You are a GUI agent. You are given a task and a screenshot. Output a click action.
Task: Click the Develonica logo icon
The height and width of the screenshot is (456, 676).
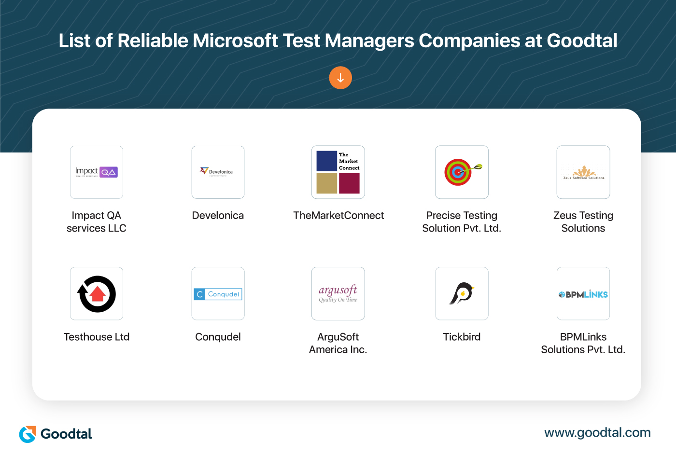(218, 172)
